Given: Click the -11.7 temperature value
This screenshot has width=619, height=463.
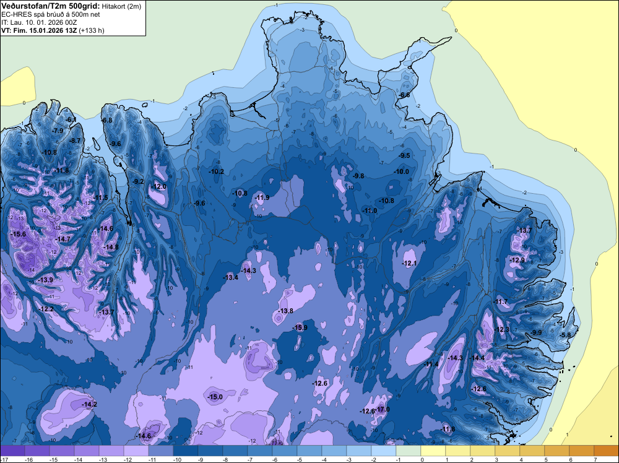Looking at the screenshot, I should pyautogui.click(x=501, y=301).
